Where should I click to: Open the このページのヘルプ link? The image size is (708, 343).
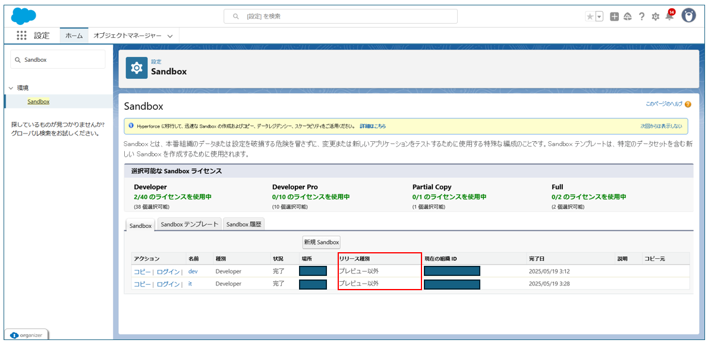point(664,104)
